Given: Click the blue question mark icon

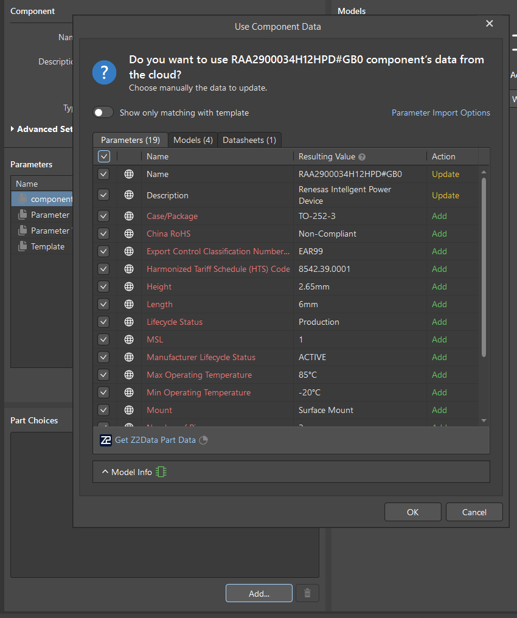Looking at the screenshot, I should click(x=104, y=73).
